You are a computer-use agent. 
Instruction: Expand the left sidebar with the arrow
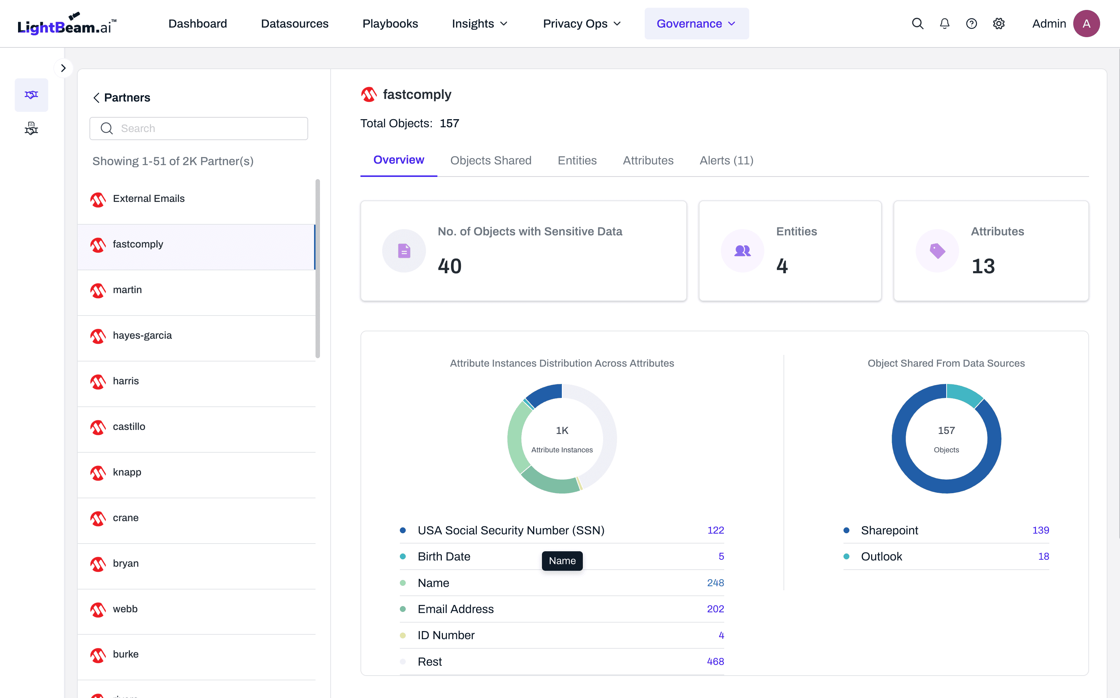point(63,68)
